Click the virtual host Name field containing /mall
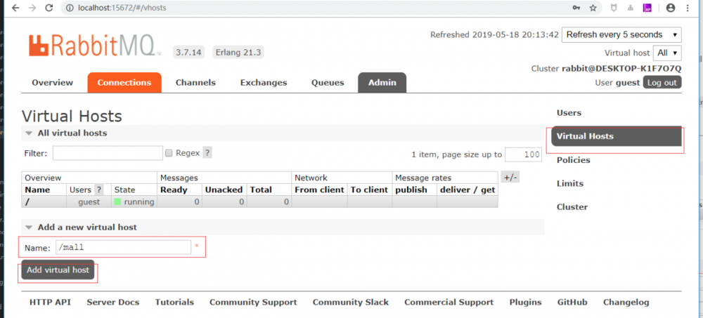The image size is (703, 318). click(x=123, y=247)
